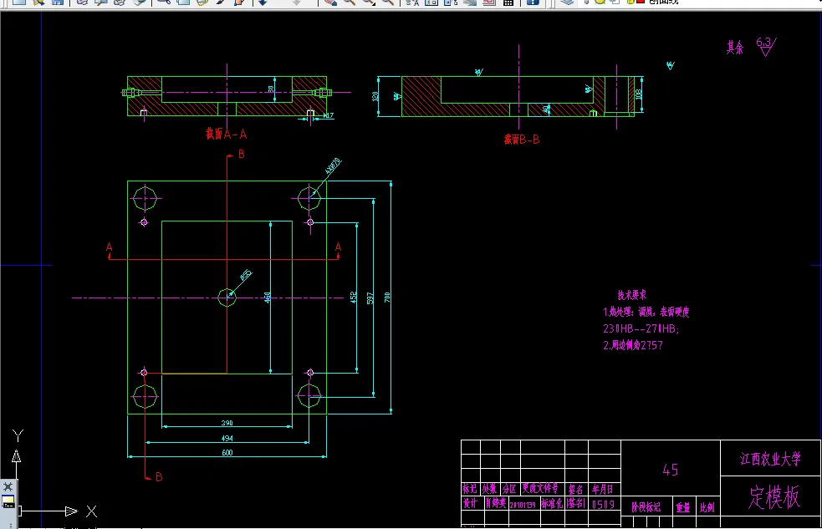Click the floppy disk save icon in the top toolbar

(58, 3)
